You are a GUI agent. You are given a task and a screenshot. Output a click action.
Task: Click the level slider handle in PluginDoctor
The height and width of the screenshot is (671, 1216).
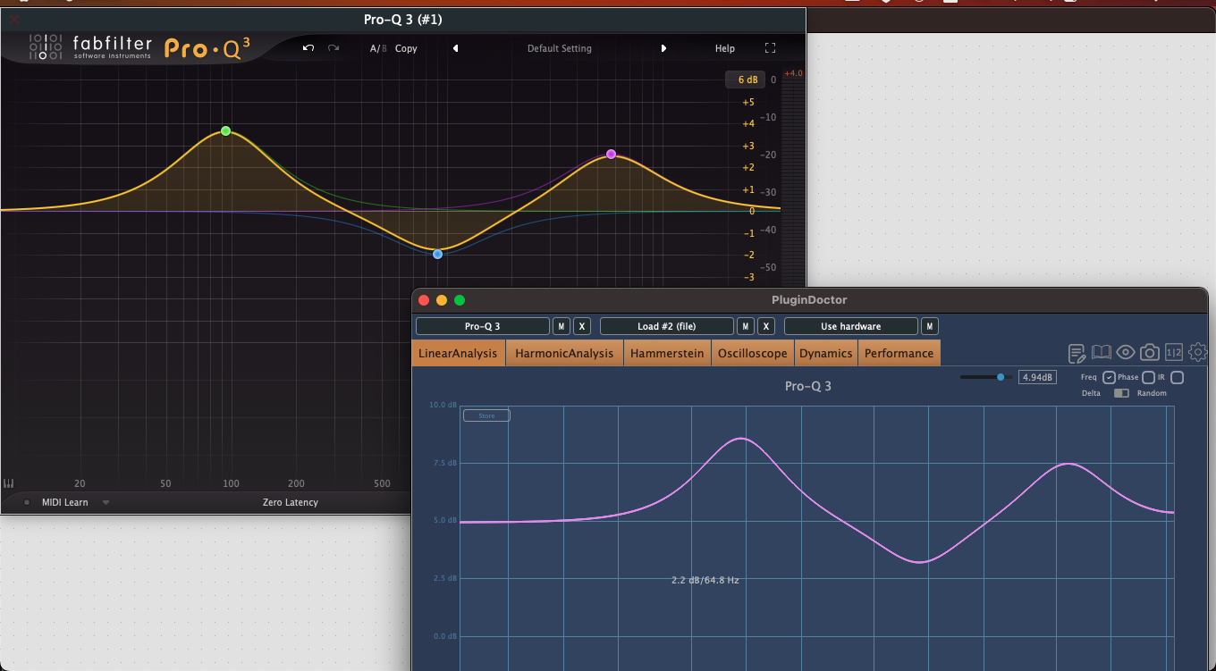coord(1001,377)
